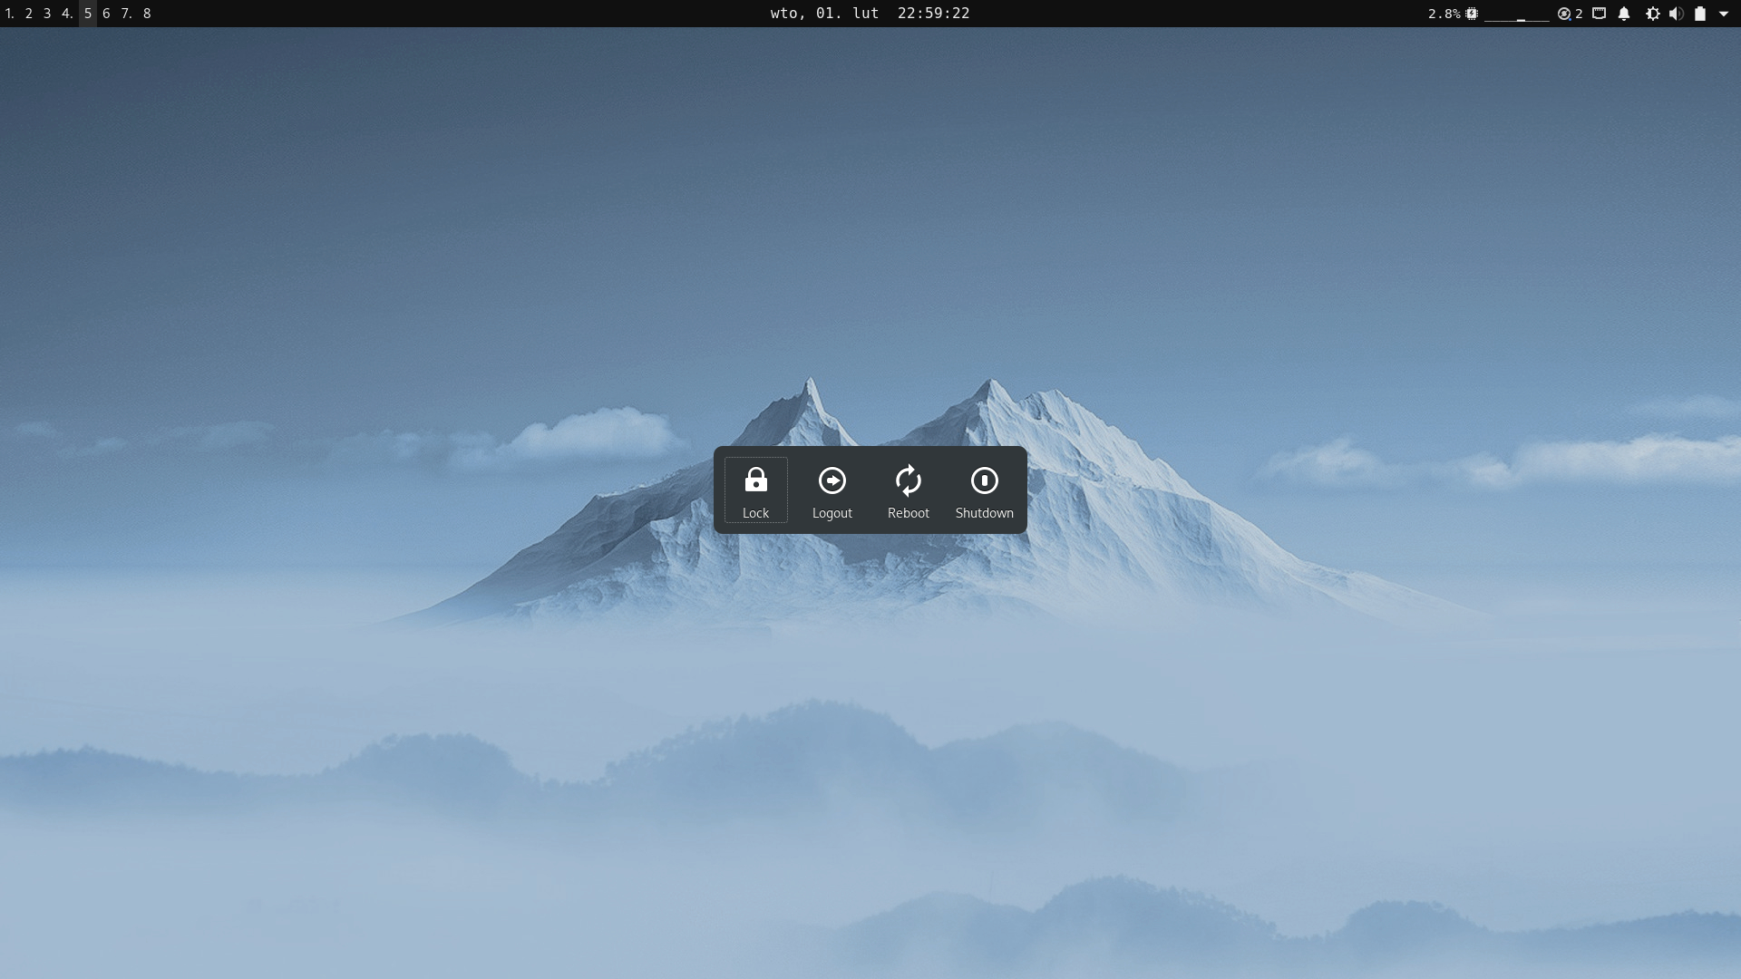Switch to workspace 1
Viewport: 1741px width, 979px height.
(10, 14)
